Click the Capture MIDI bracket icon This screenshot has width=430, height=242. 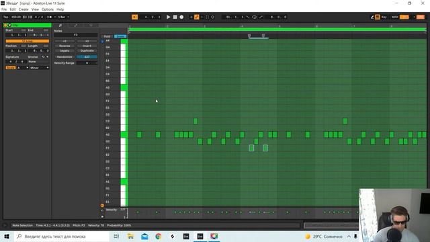[x=208, y=17]
